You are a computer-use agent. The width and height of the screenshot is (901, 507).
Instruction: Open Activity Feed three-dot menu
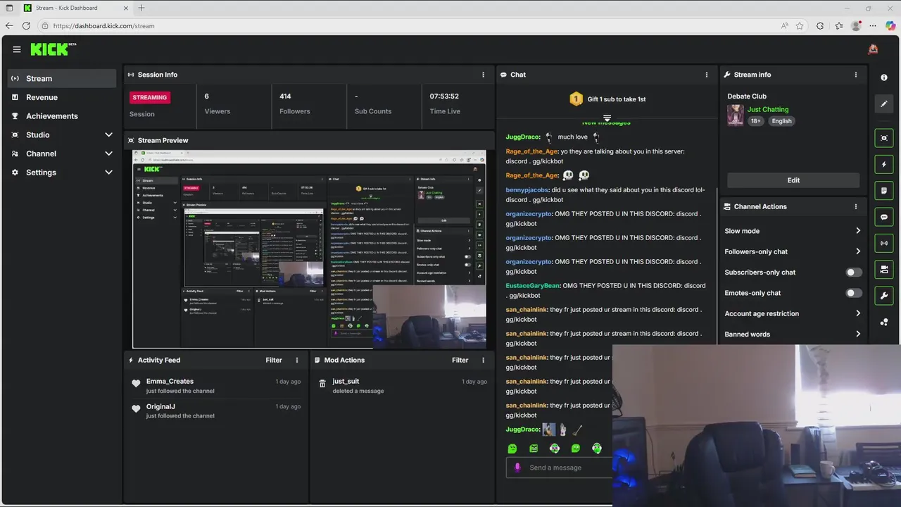click(x=297, y=360)
